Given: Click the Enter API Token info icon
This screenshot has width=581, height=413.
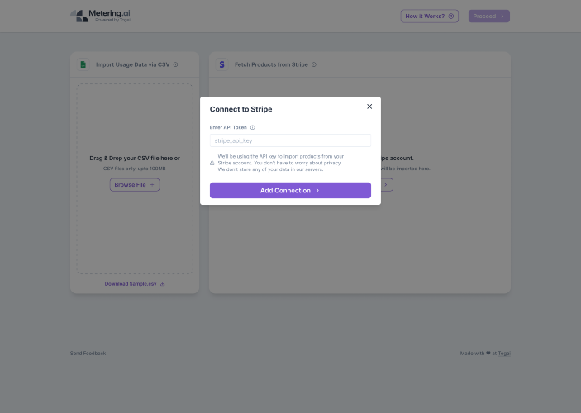Looking at the screenshot, I should coord(252,128).
